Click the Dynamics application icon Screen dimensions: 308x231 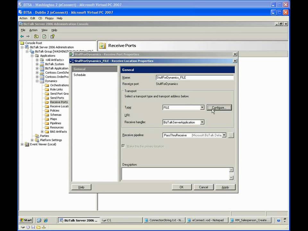(42, 81)
